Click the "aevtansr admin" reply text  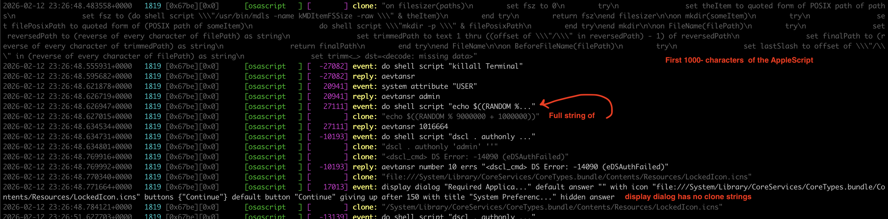[x=410, y=96]
